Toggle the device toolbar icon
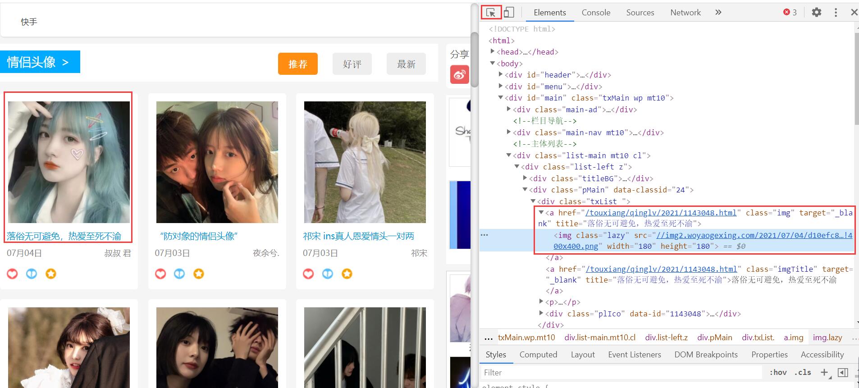Image resolution: width=859 pixels, height=388 pixels. pos(509,13)
